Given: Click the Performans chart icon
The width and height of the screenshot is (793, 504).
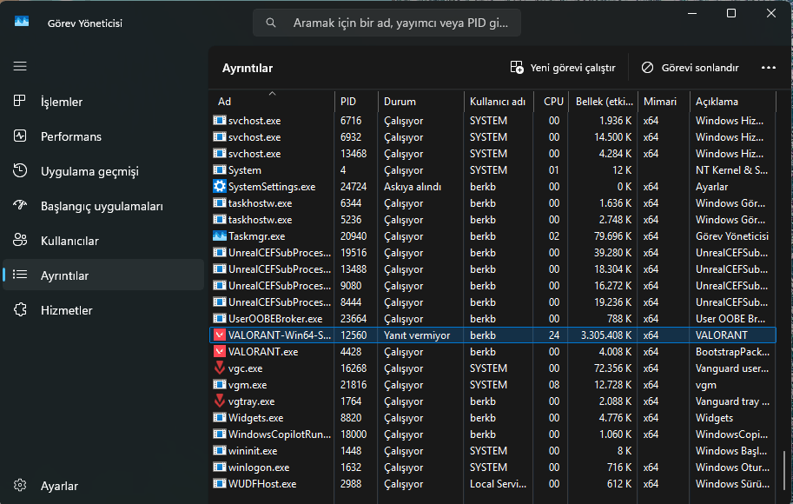Looking at the screenshot, I should pyautogui.click(x=20, y=136).
